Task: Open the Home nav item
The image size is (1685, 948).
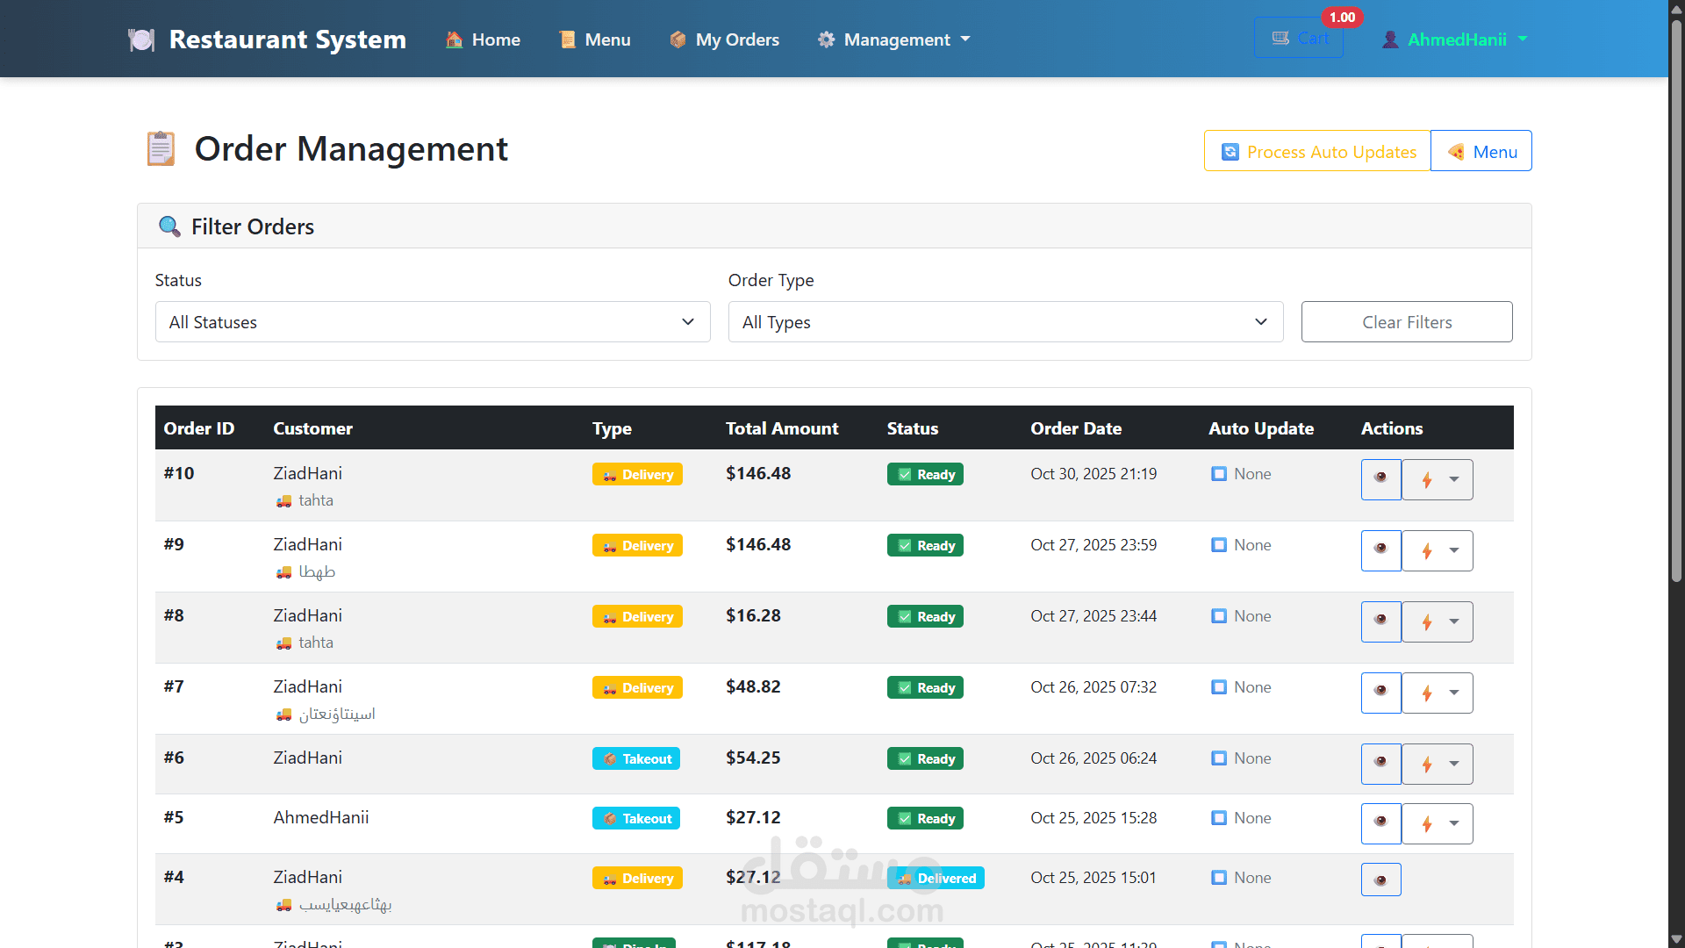Action: [483, 39]
